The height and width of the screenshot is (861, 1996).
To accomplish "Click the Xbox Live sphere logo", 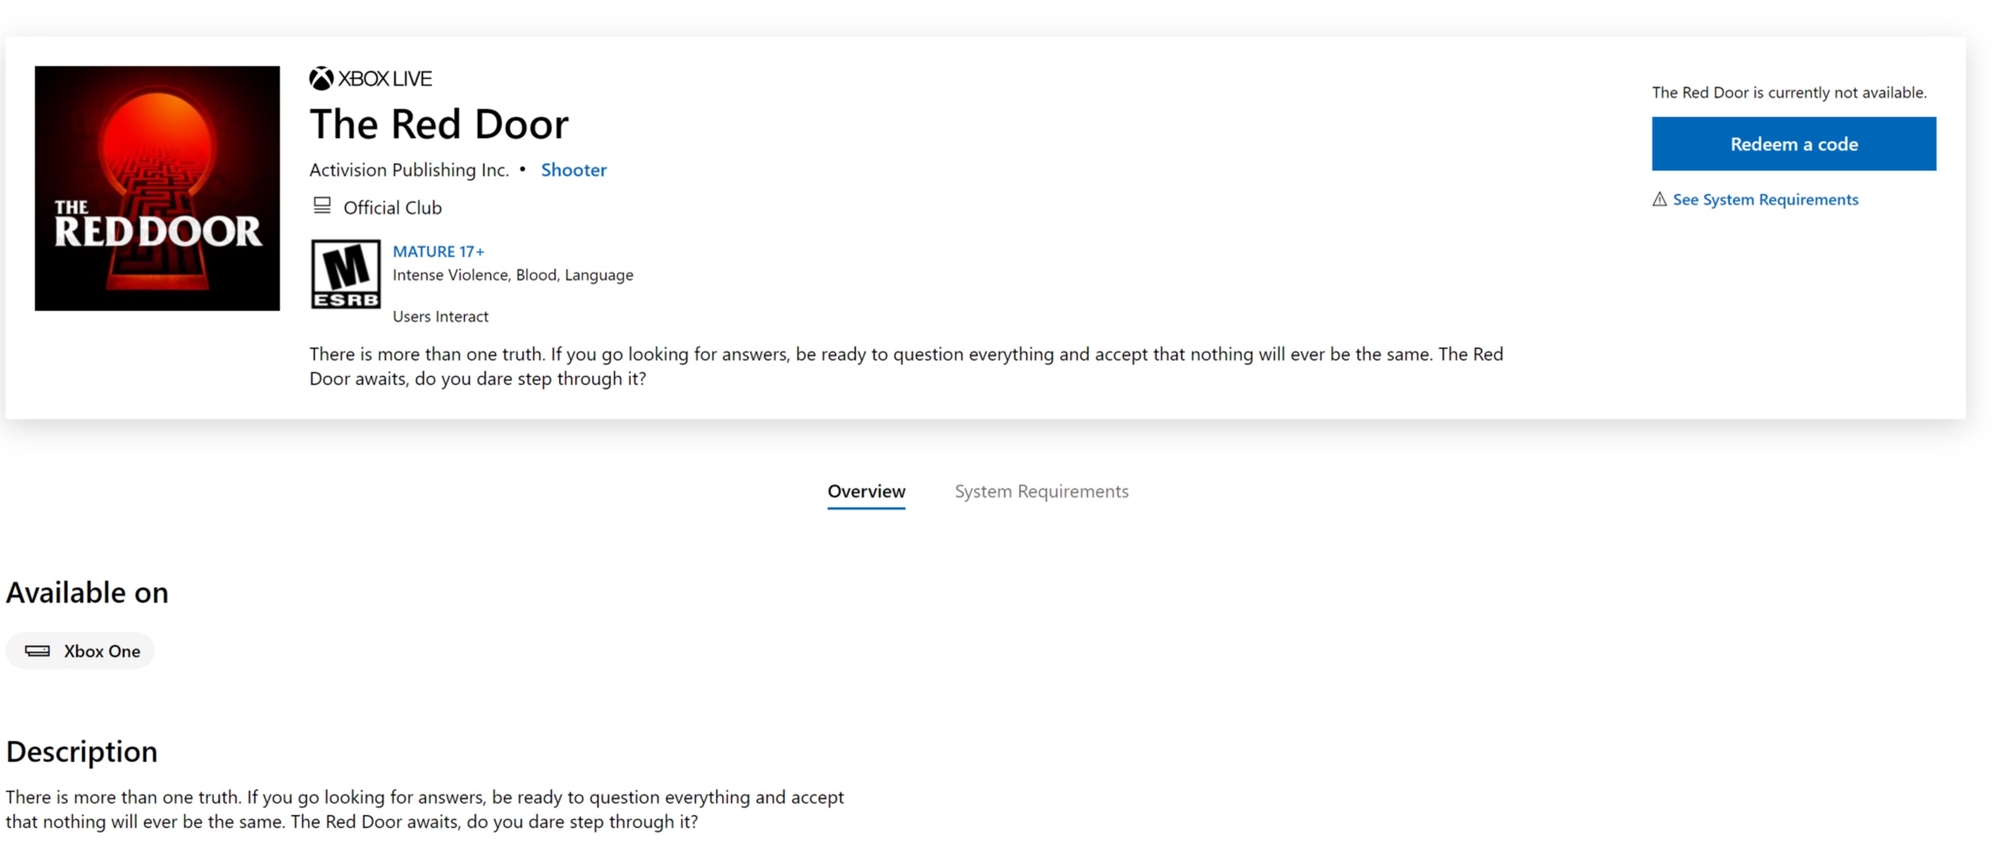I will pos(321,78).
